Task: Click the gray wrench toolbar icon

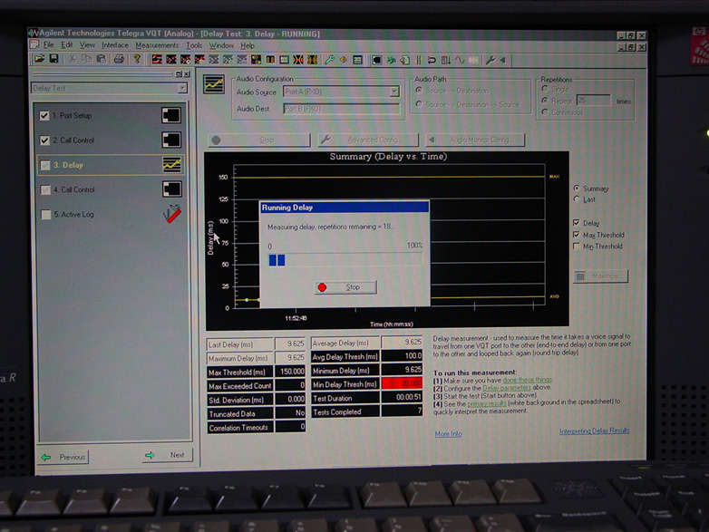Action: pyautogui.click(x=490, y=60)
